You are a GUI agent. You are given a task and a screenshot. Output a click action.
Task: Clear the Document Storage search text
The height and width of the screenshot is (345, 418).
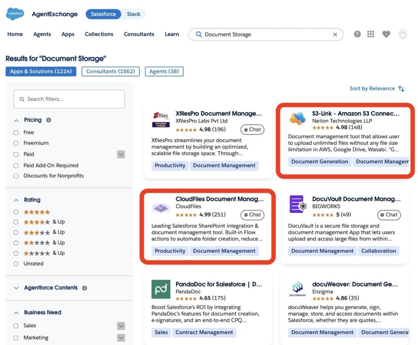(335, 34)
